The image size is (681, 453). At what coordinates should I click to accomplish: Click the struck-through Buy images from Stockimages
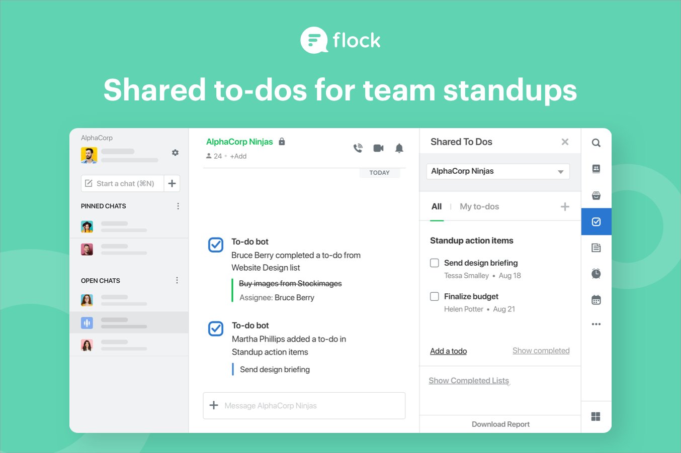290,284
